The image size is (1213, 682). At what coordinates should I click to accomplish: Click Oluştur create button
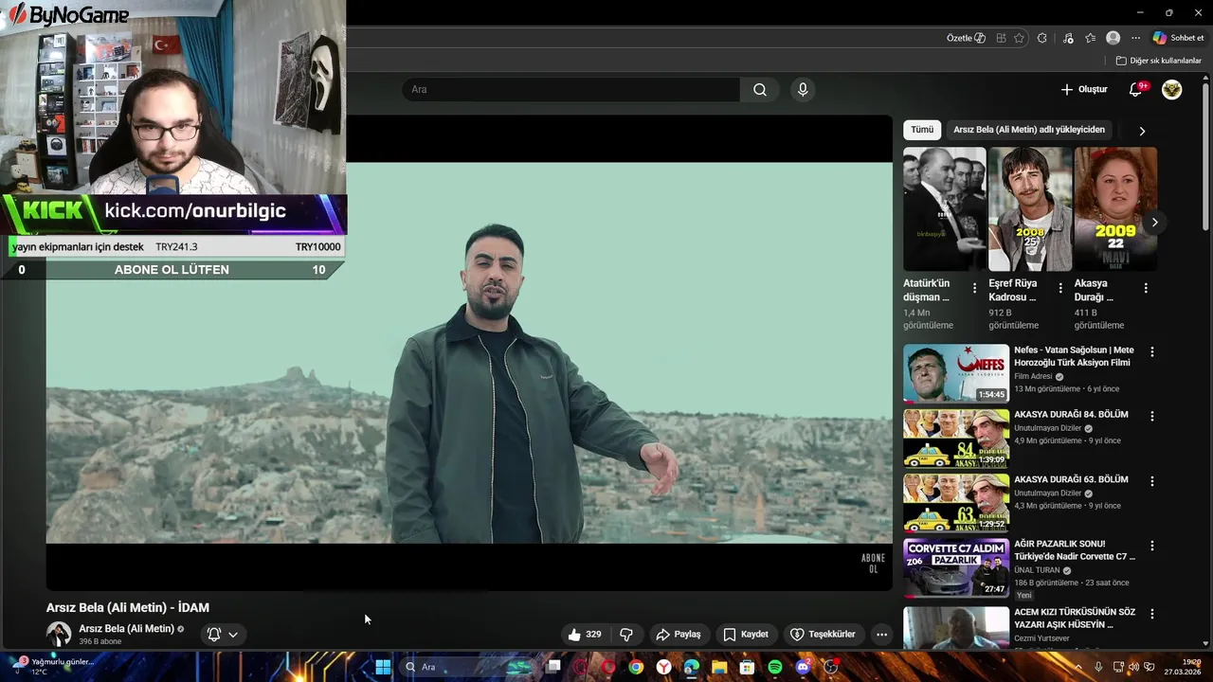1084,89
